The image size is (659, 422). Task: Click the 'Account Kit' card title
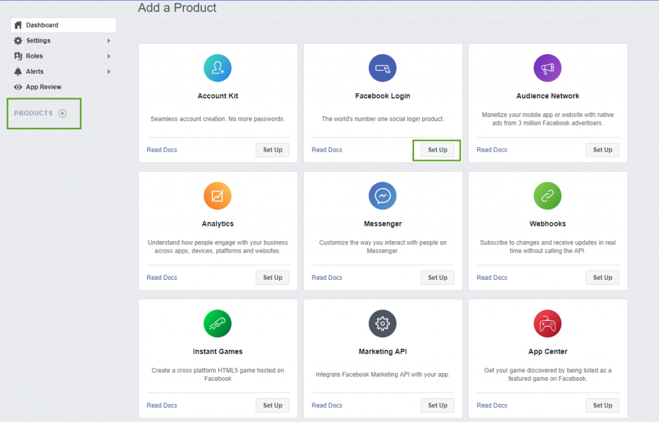click(218, 96)
